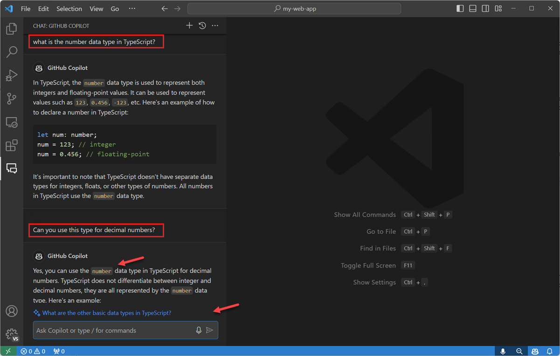560x356 pixels.
Task: Open the Accounts menu icon
Action: pos(12,311)
